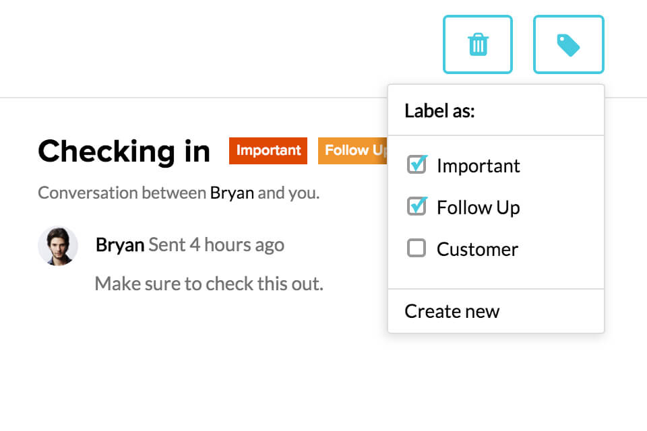Click sender name Bryan above message
This screenshot has width=647, height=431.
click(120, 244)
